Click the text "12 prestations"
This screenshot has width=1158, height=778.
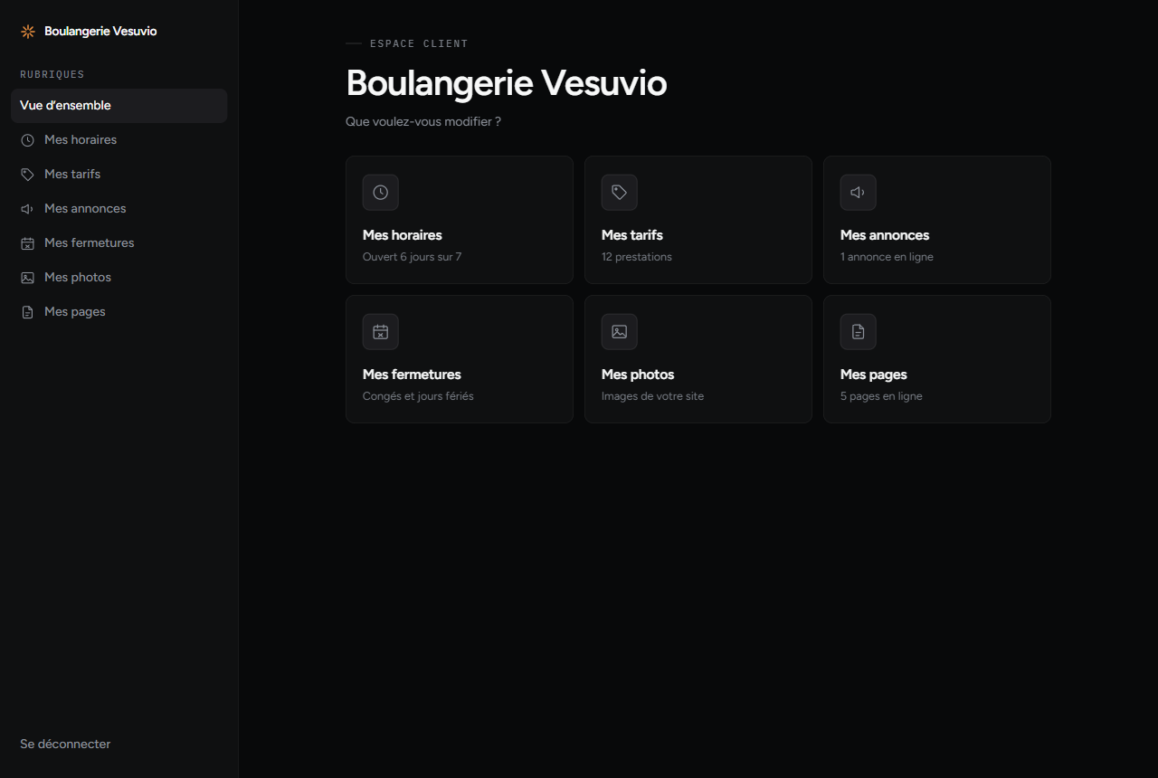click(x=637, y=257)
